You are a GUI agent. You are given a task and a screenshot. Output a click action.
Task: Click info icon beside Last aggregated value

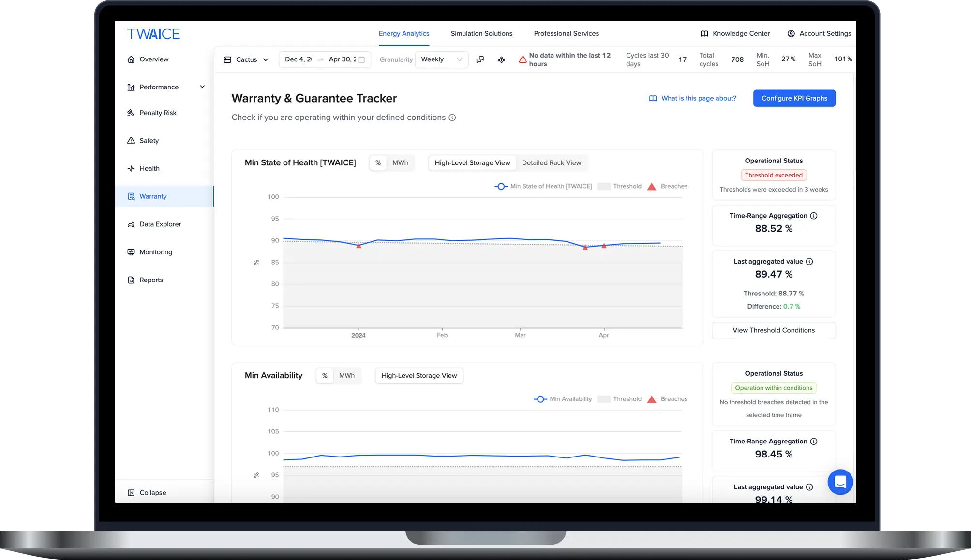tap(809, 262)
